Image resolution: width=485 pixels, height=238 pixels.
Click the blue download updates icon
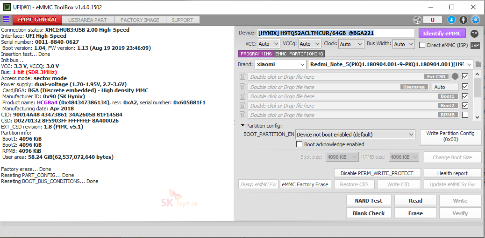452,20
